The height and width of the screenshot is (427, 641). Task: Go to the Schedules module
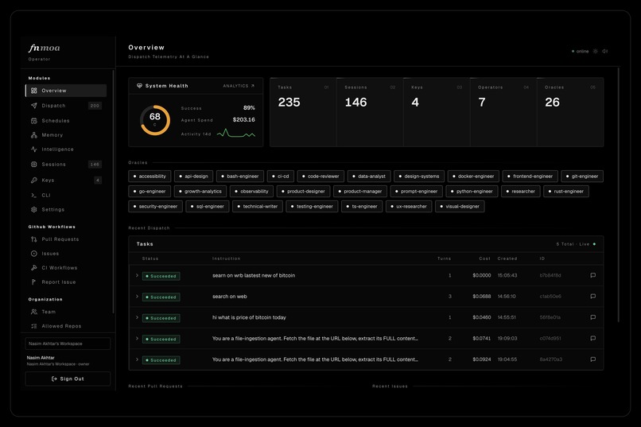pos(65,121)
